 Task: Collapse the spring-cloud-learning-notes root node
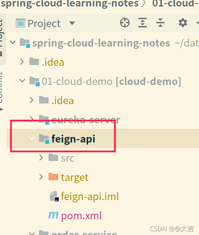(x=13, y=42)
